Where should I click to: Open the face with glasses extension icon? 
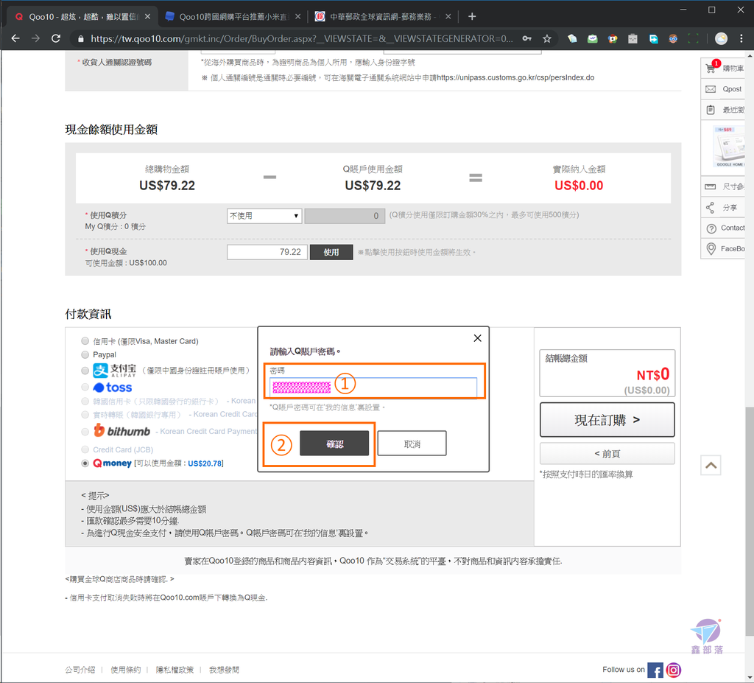coord(673,38)
